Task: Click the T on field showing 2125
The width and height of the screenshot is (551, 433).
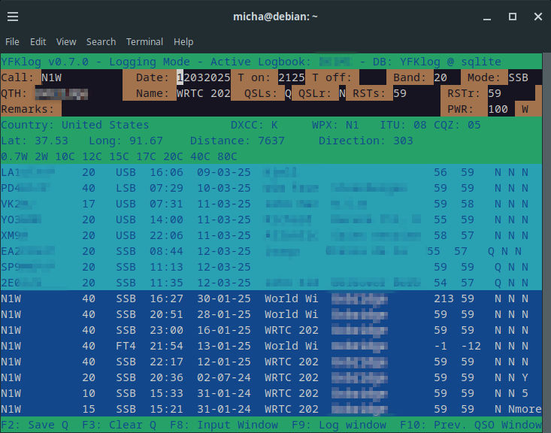Action: [x=291, y=77]
